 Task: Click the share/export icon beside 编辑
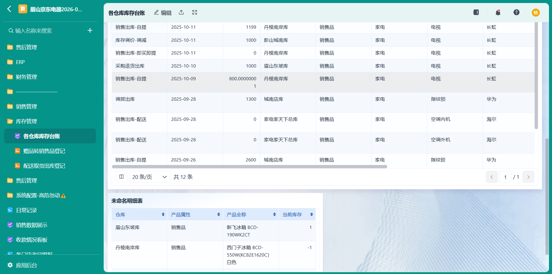[x=181, y=12]
